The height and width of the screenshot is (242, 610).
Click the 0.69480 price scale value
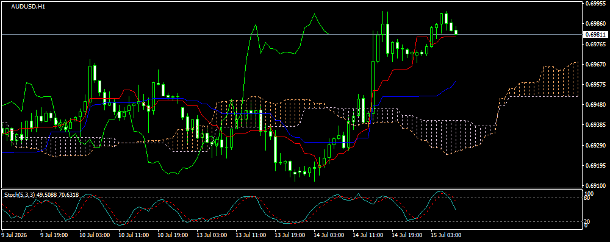pos(595,105)
